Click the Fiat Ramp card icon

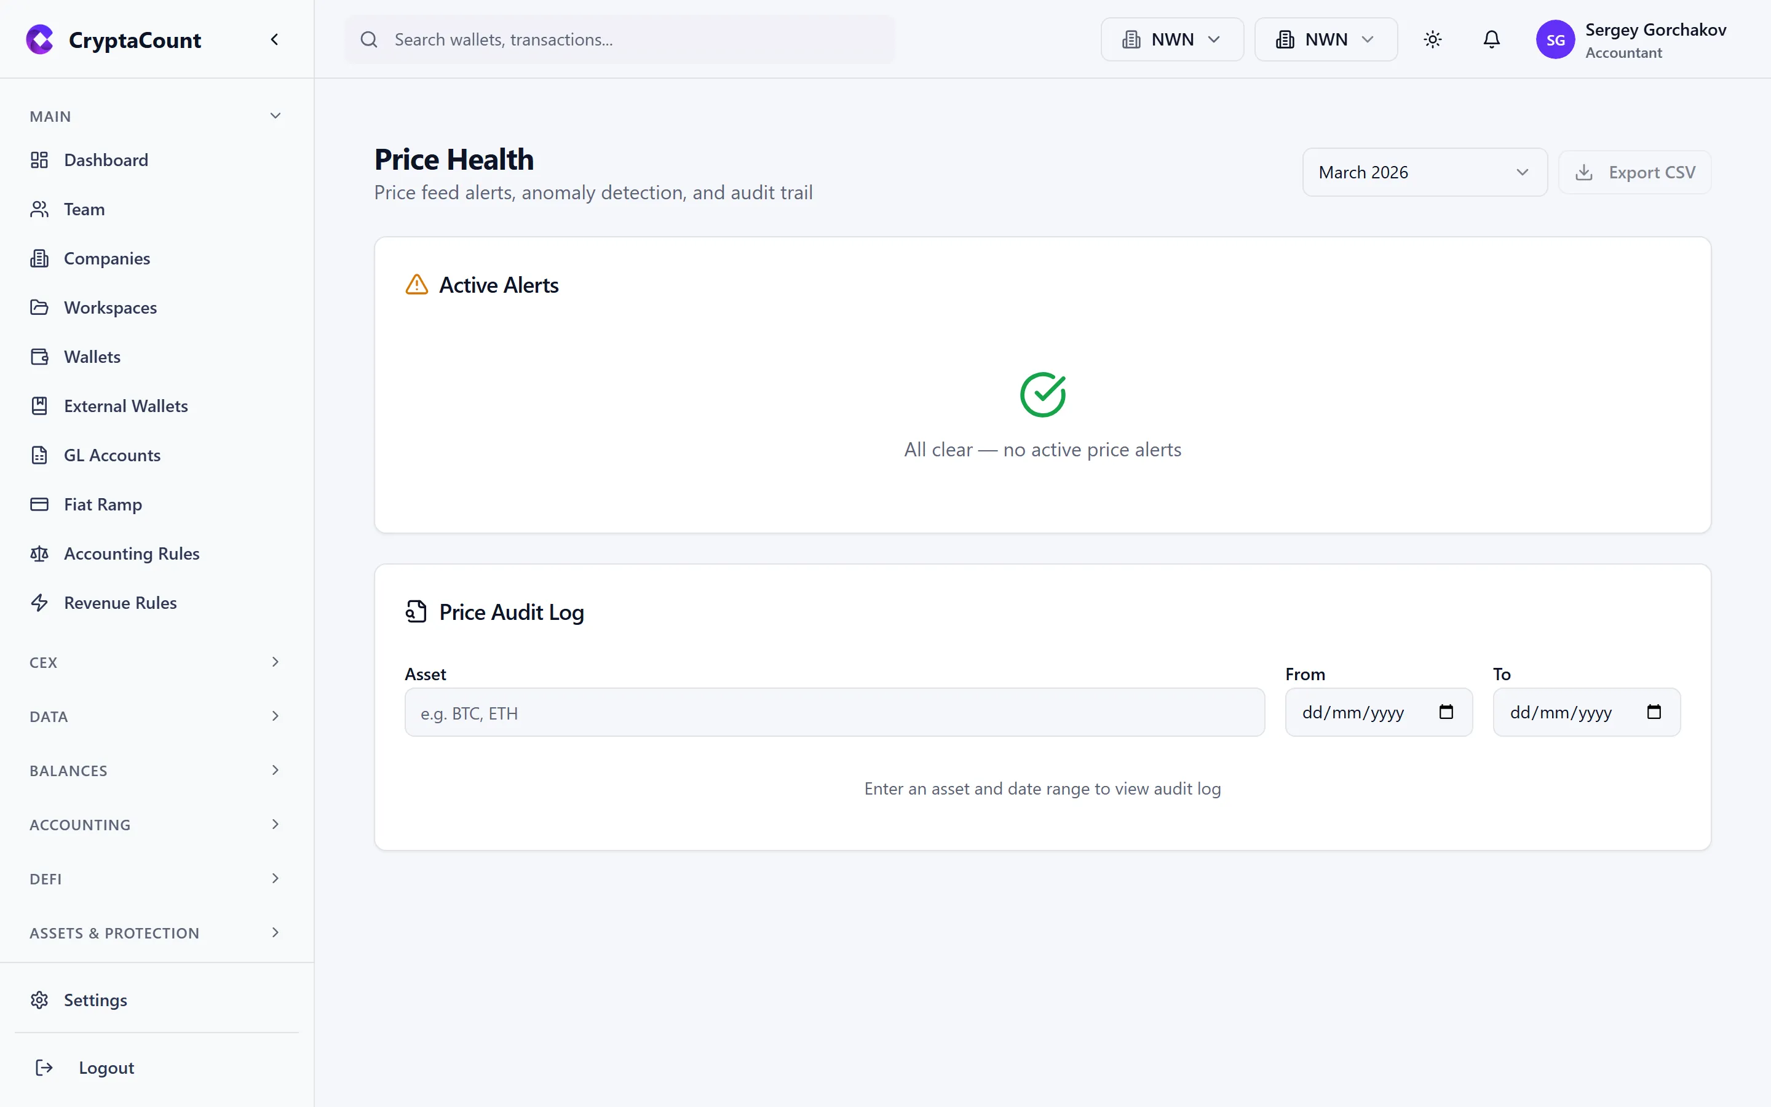(x=39, y=504)
